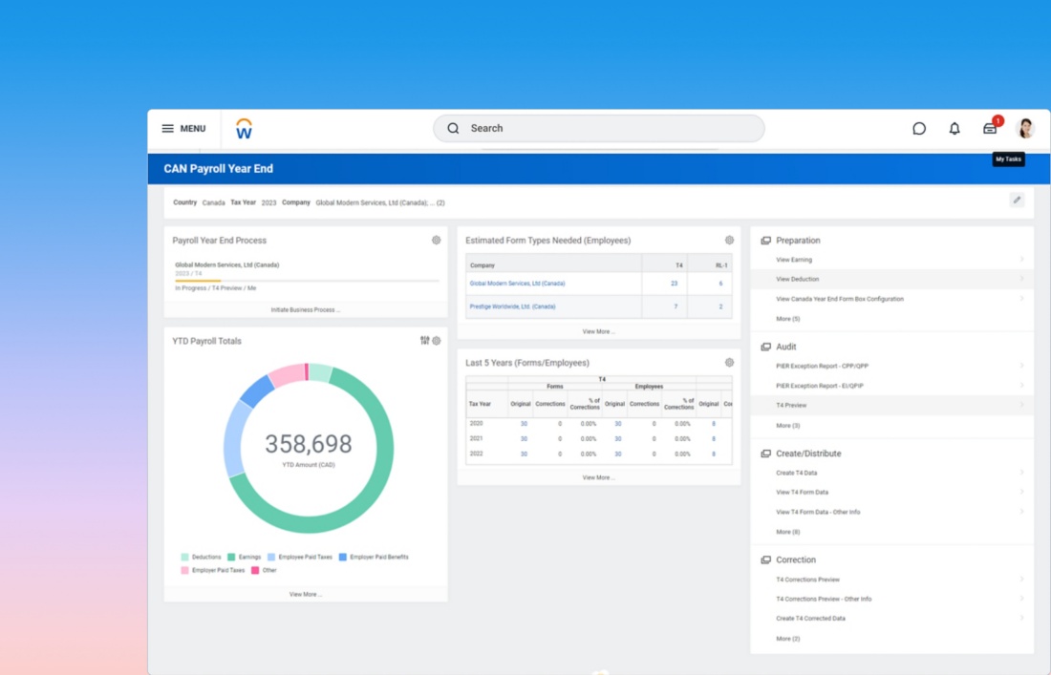Viewport: 1051px width, 675px height.
Task: Select T4 Preview in Audit list
Action: click(791, 406)
